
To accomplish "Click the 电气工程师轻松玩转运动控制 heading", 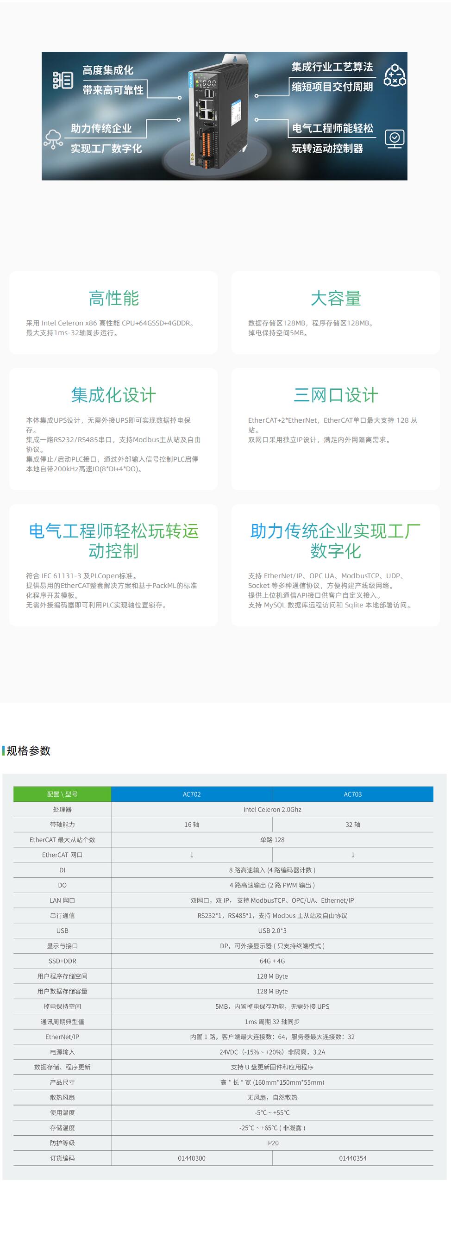I will pos(113,541).
